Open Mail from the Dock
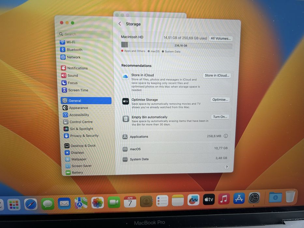The image size is (304, 228). tap(64, 203)
